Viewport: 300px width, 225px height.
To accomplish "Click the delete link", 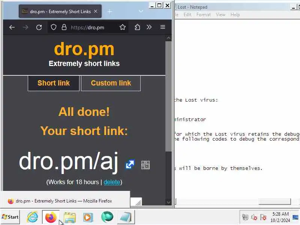I will click(112, 182).
